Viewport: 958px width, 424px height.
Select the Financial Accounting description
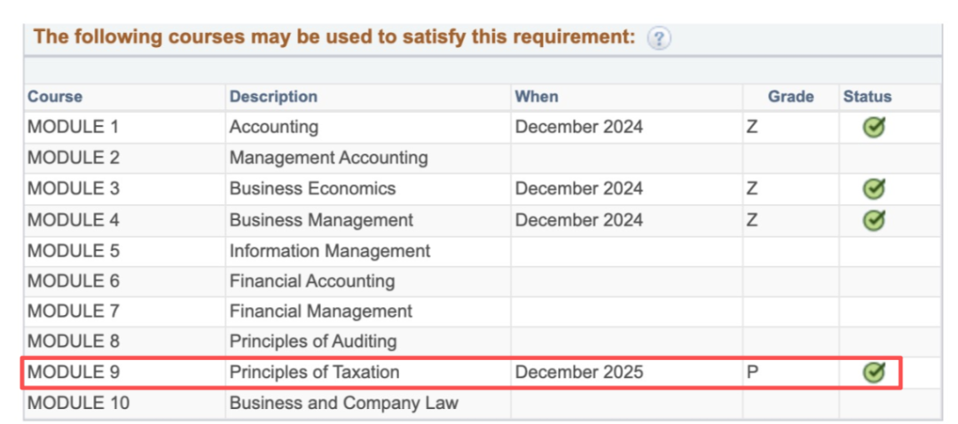click(x=311, y=281)
